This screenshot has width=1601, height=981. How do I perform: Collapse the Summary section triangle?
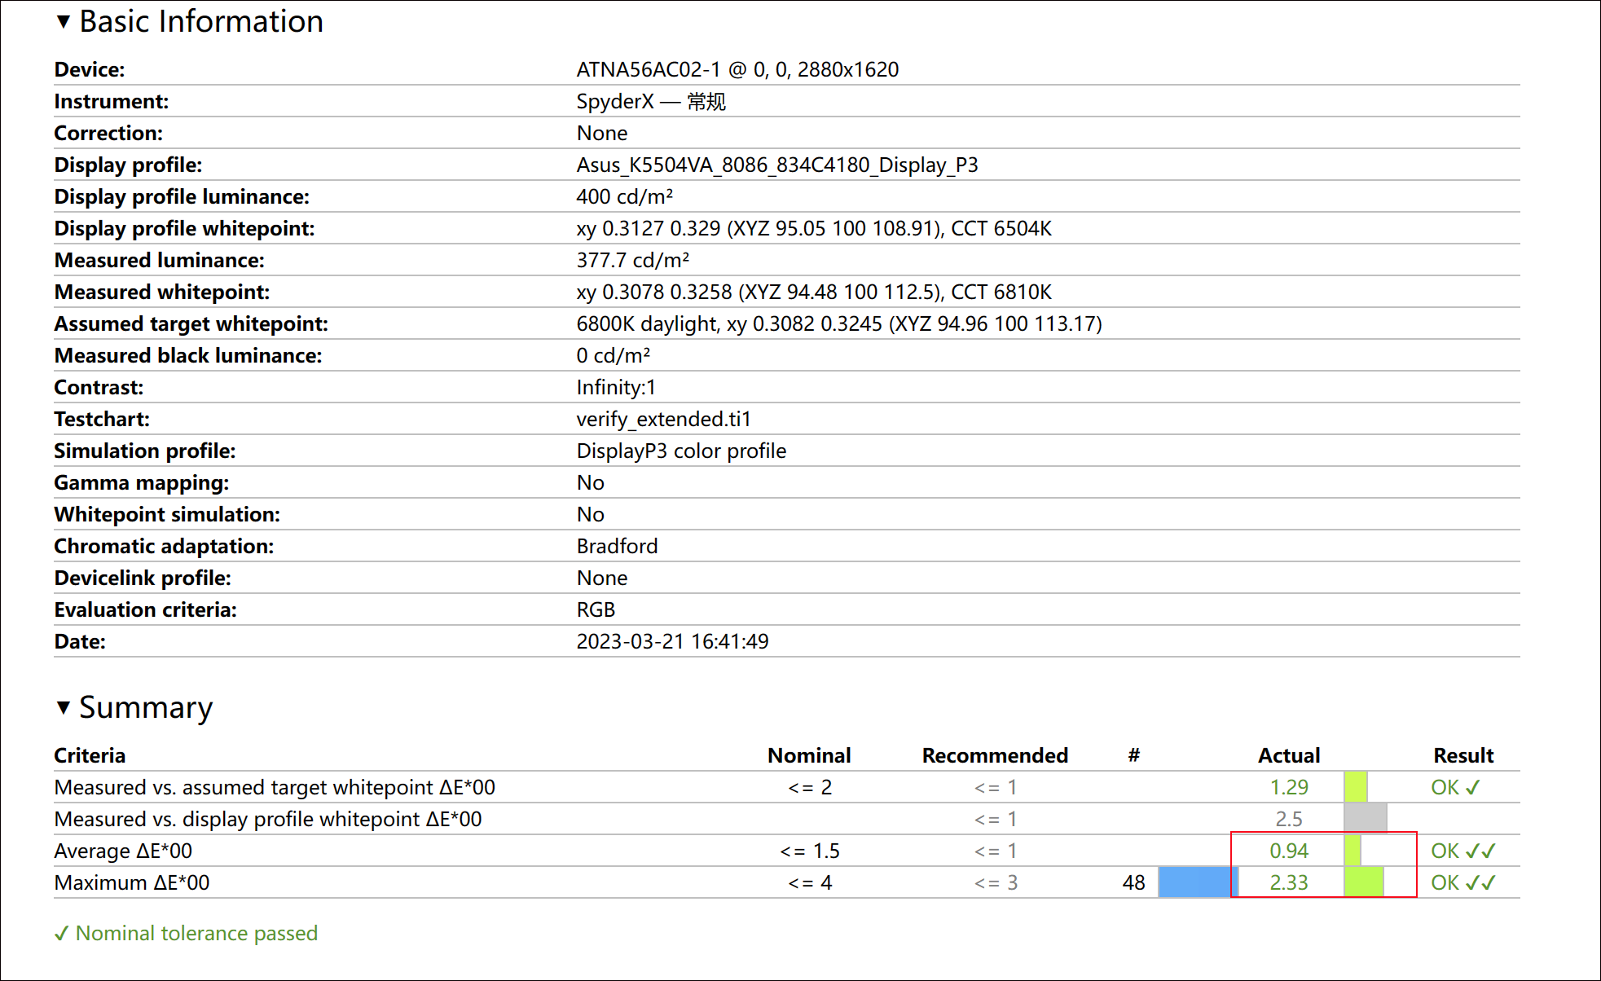[x=64, y=707]
